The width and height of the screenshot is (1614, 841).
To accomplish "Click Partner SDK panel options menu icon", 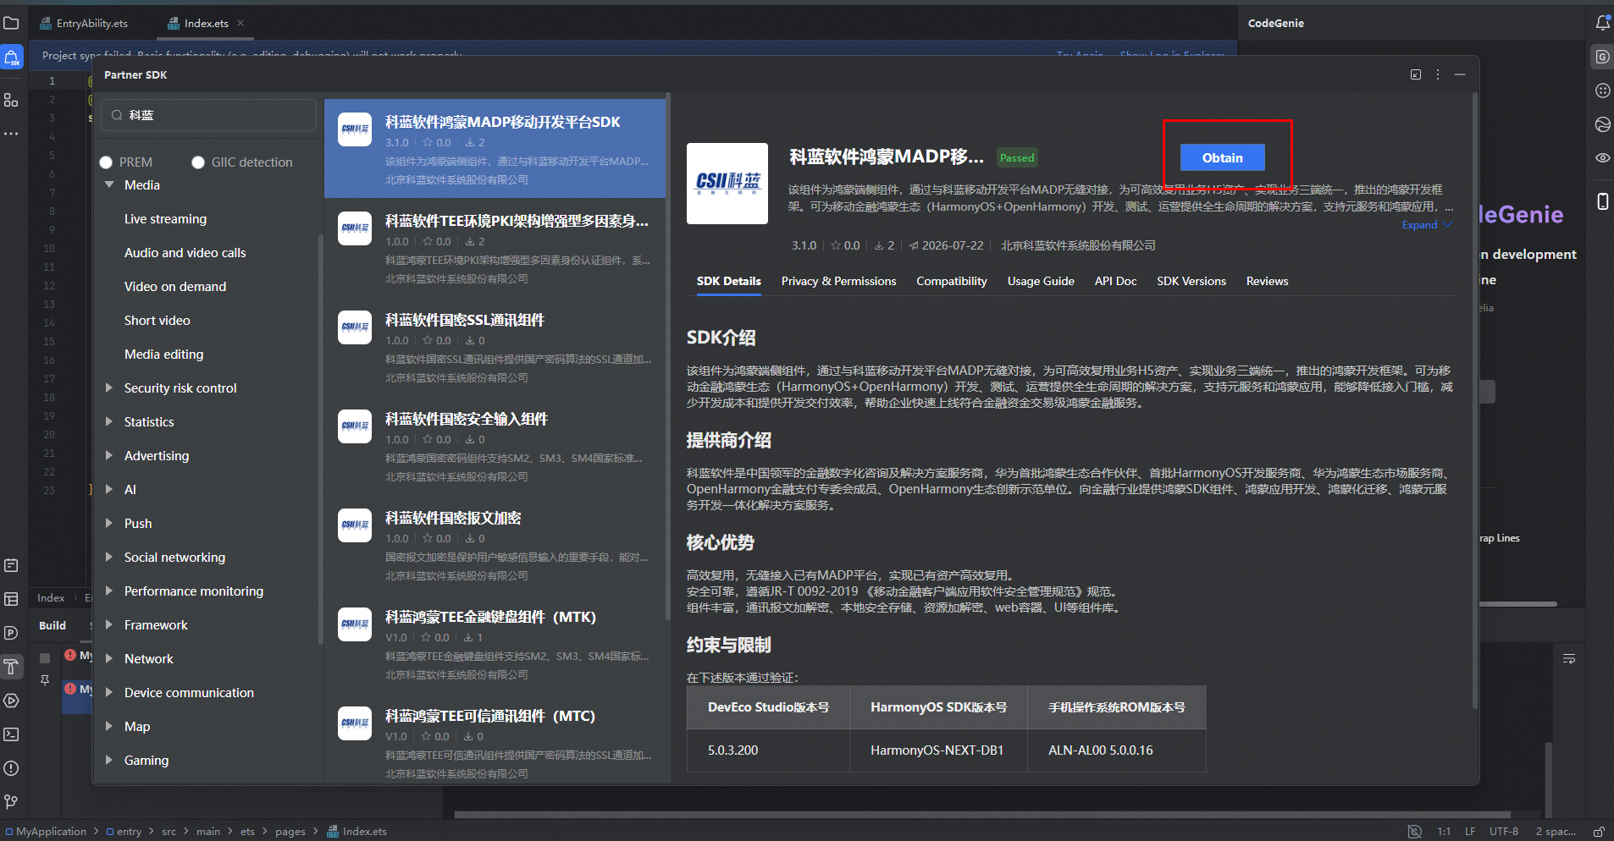I will (1438, 74).
